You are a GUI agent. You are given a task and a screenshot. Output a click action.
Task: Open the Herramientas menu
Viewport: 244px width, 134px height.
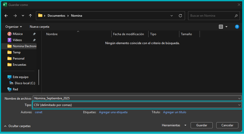click(x=174, y=125)
